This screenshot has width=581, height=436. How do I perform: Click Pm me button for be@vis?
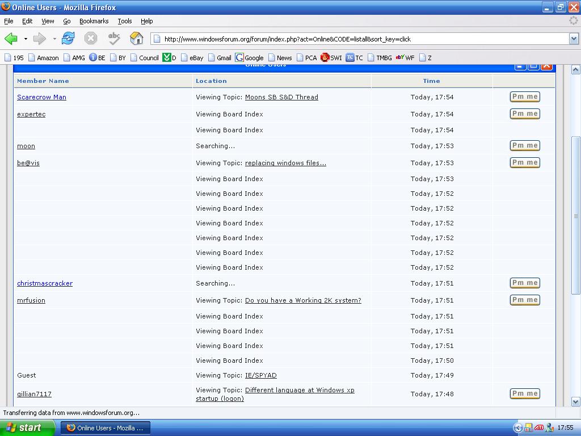[525, 163]
